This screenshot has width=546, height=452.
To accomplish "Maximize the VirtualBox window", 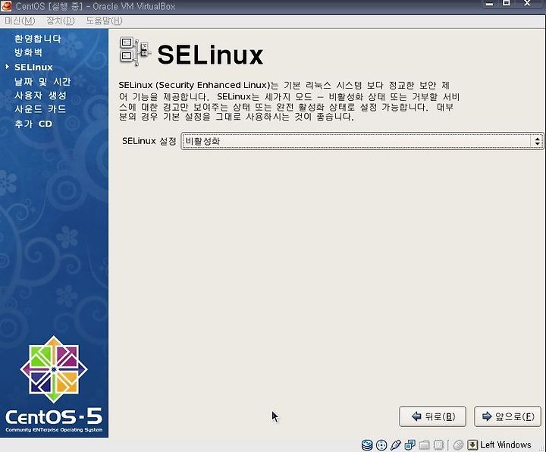I will (x=507, y=3).
